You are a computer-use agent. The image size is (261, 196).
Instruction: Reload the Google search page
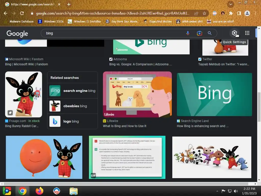tap(22, 13)
